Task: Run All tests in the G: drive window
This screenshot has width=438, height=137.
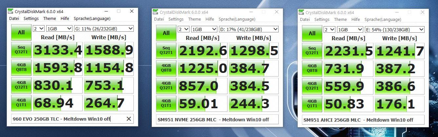Action: click(x=21, y=32)
